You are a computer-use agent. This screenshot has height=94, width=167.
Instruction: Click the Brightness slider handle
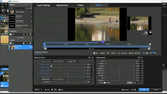(x=120, y=68)
